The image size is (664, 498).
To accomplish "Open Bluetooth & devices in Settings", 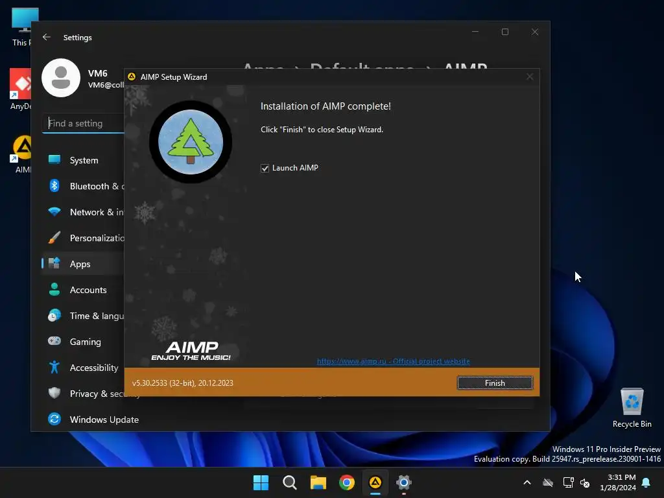I will tap(84, 186).
